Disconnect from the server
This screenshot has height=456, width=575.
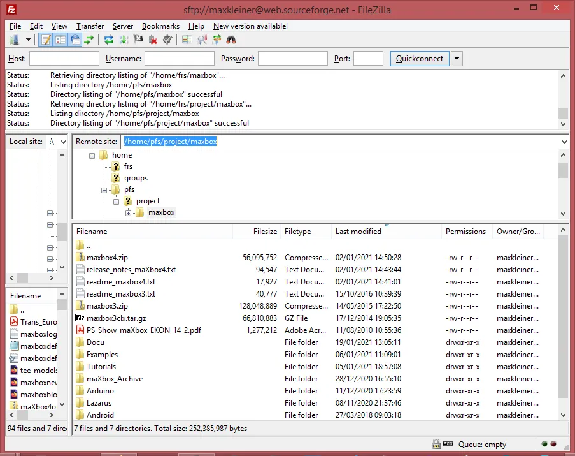click(x=153, y=40)
